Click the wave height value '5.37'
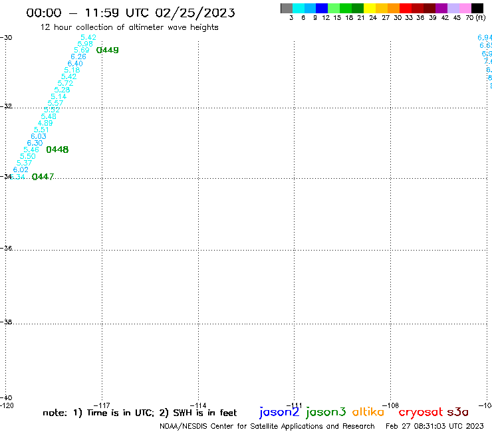 pyautogui.click(x=24, y=163)
